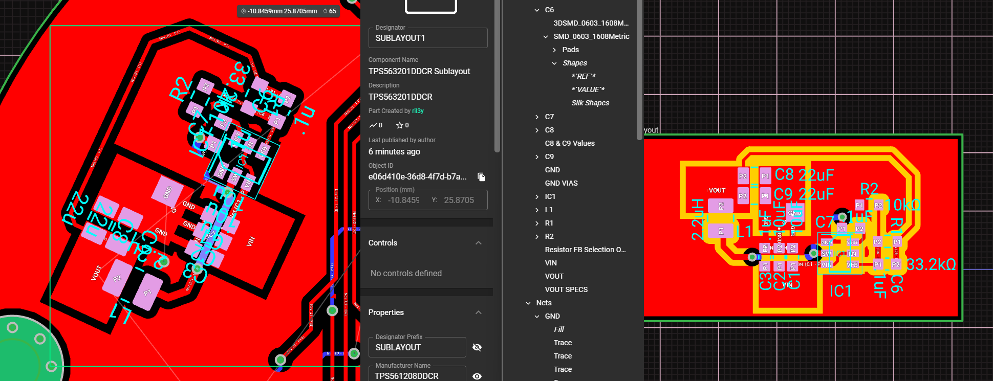This screenshot has height=381, width=993.
Task: Select the VIN tree item
Action: coord(551,263)
